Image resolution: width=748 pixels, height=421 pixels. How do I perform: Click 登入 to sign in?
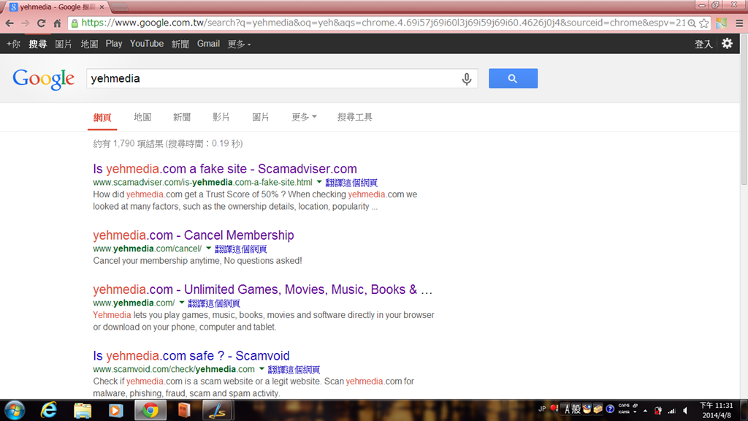pyautogui.click(x=703, y=45)
